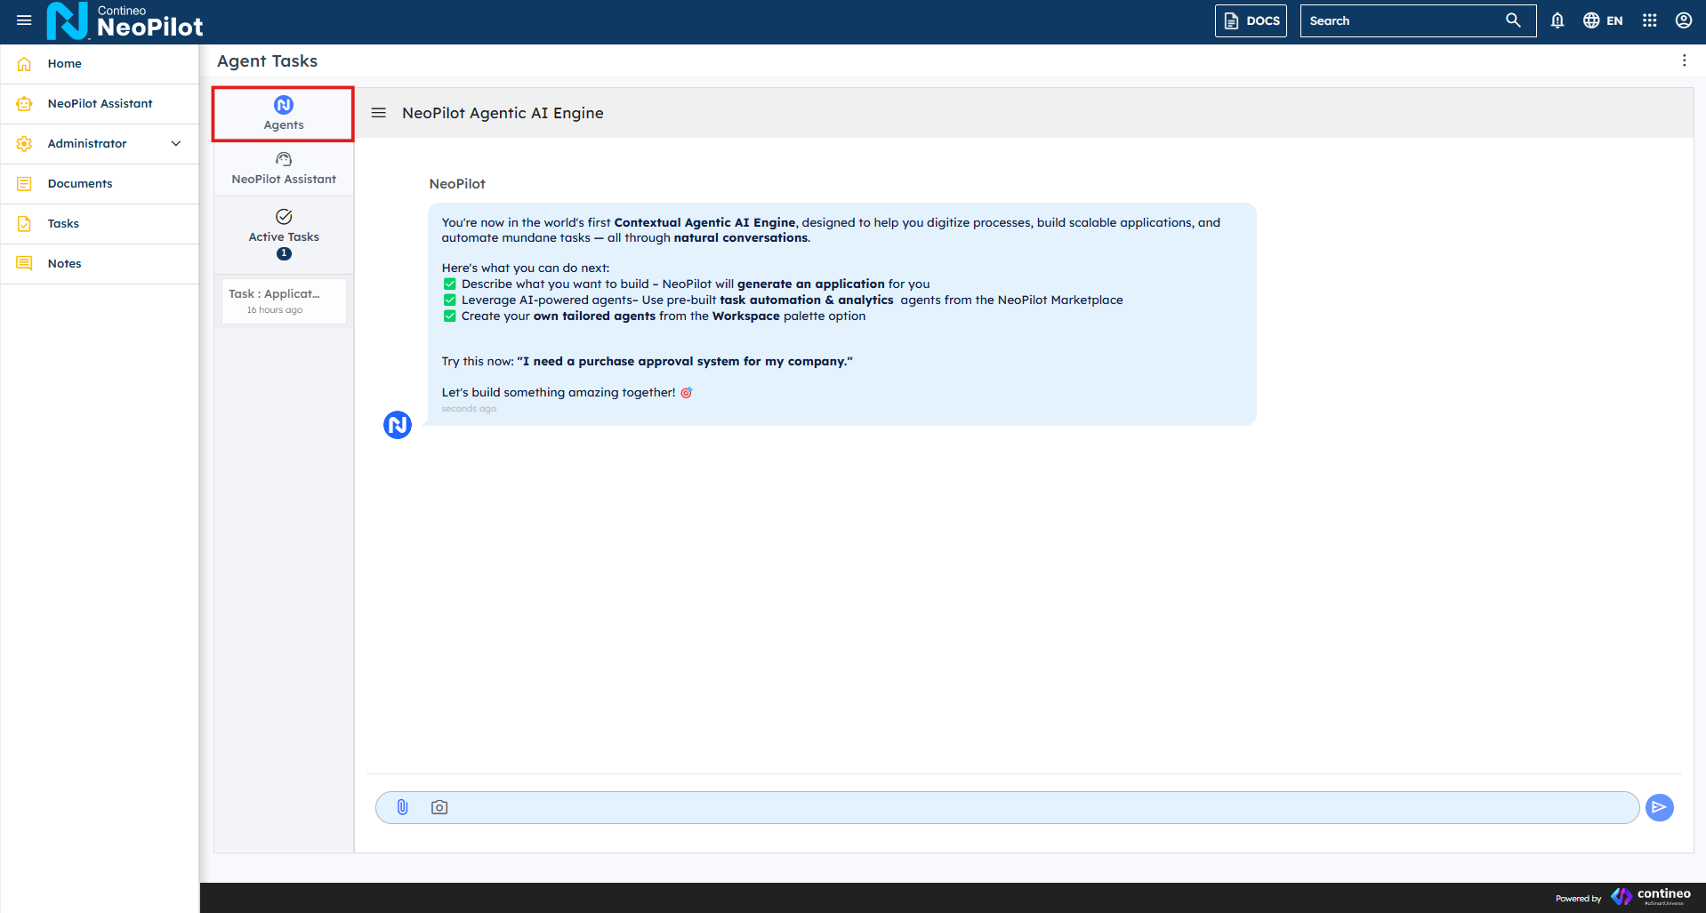1706x913 pixels.
Task: Expand the Administrator menu chevron
Action: click(176, 144)
